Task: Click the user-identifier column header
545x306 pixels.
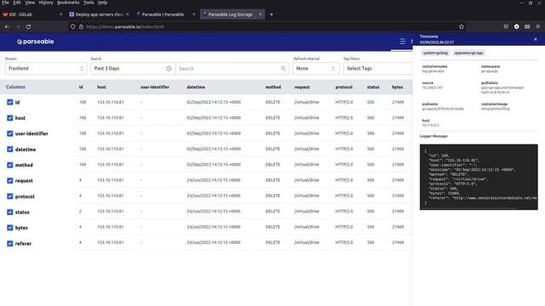Action: tap(155, 87)
